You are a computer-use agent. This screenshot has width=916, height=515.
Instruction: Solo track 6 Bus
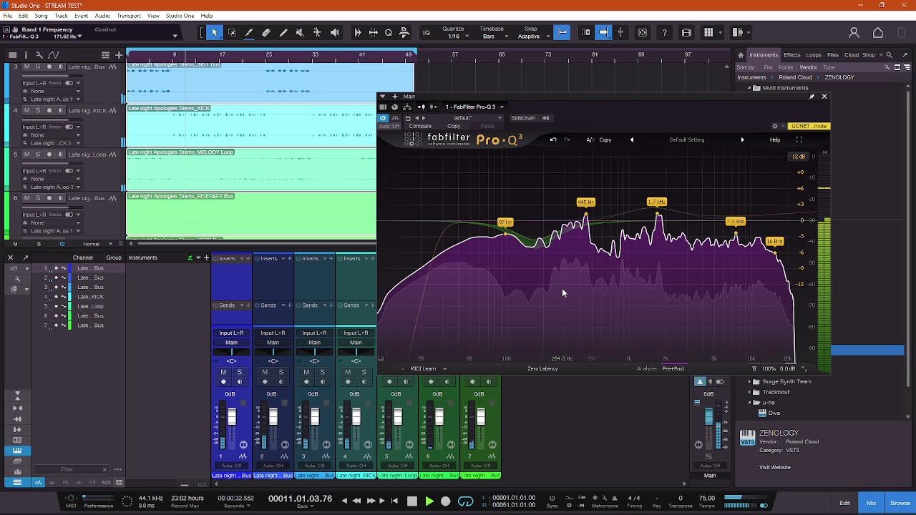click(37, 197)
